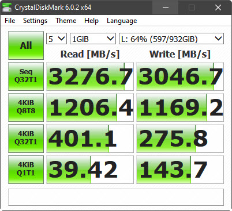Open the Settings menu

pos(35,21)
